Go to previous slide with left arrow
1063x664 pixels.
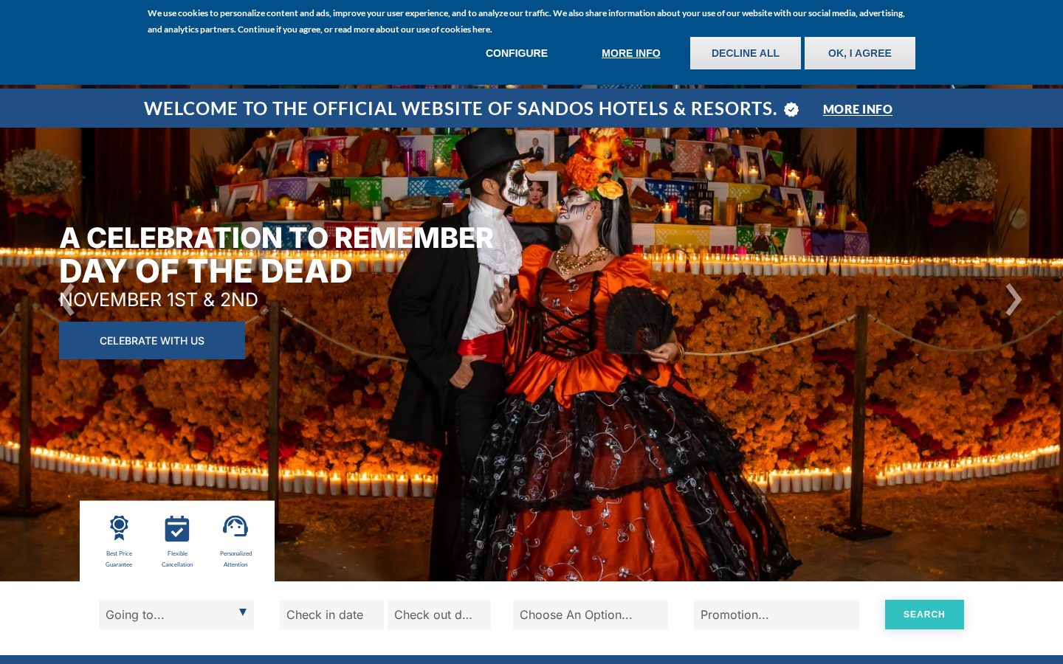tap(67, 300)
